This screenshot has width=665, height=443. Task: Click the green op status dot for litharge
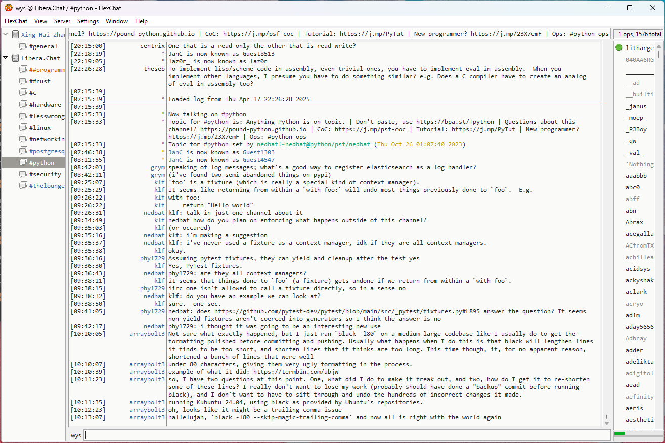(x=619, y=48)
